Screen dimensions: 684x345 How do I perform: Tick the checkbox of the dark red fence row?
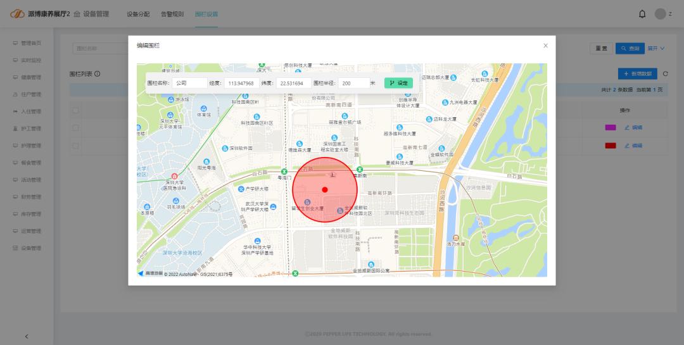coord(75,146)
